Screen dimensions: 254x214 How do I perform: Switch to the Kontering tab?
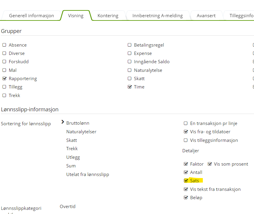click(108, 16)
